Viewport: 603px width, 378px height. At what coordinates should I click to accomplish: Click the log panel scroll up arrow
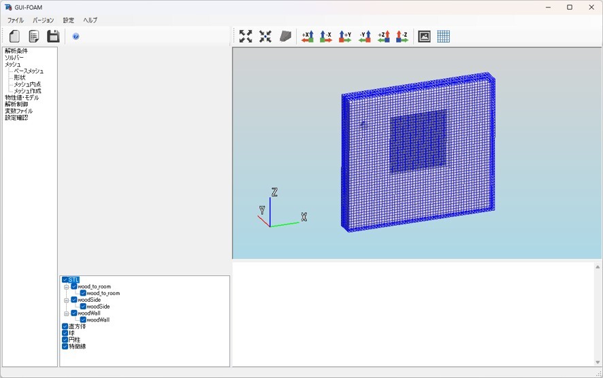tap(598, 267)
